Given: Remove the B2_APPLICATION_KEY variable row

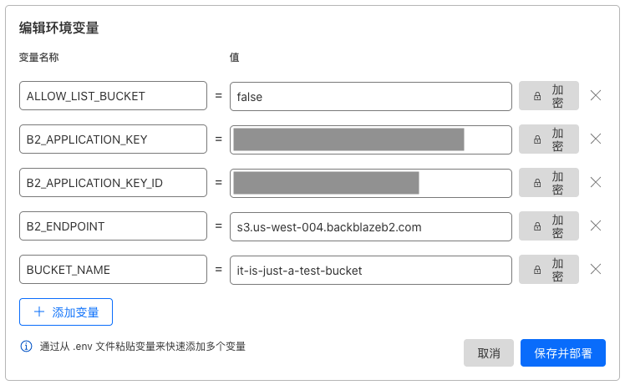Looking at the screenshot, I should pyautogui.click(x=596, y=139).
